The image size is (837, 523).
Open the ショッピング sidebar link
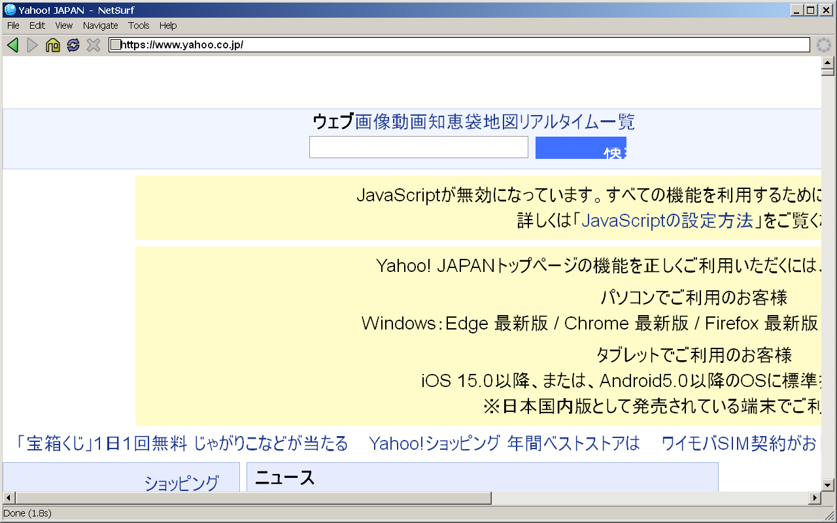(x=181, y=483)
